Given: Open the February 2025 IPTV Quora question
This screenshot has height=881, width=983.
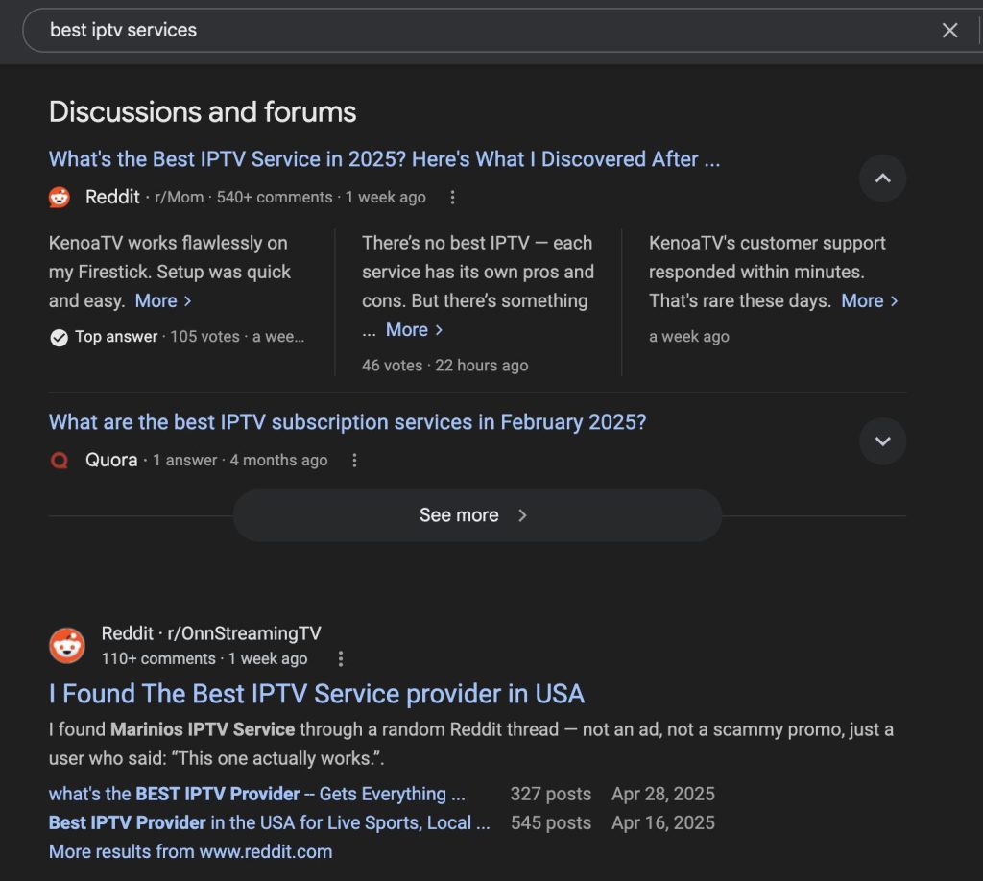Looking at the screenshot, I should [347, 421].
